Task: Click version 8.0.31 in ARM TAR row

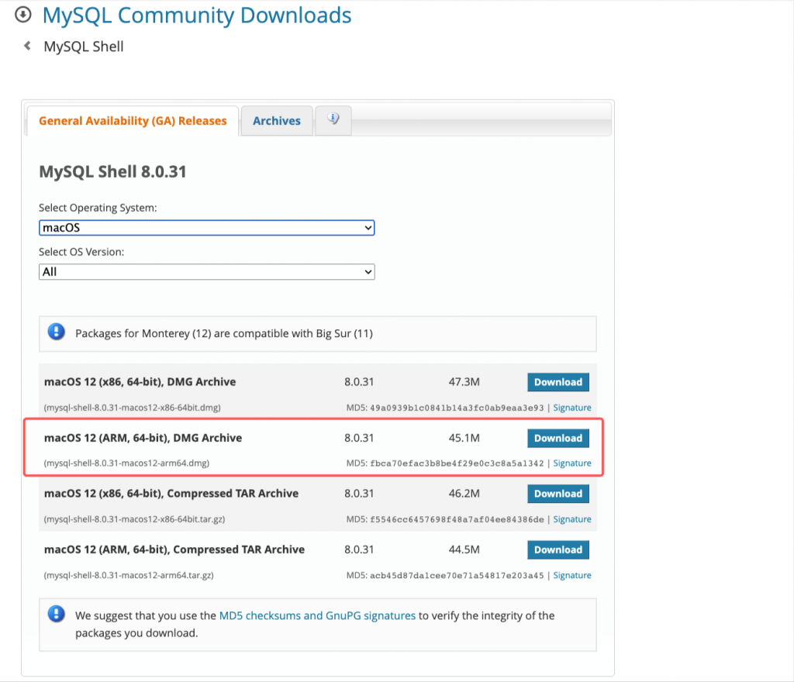Action: pos(359,550)
